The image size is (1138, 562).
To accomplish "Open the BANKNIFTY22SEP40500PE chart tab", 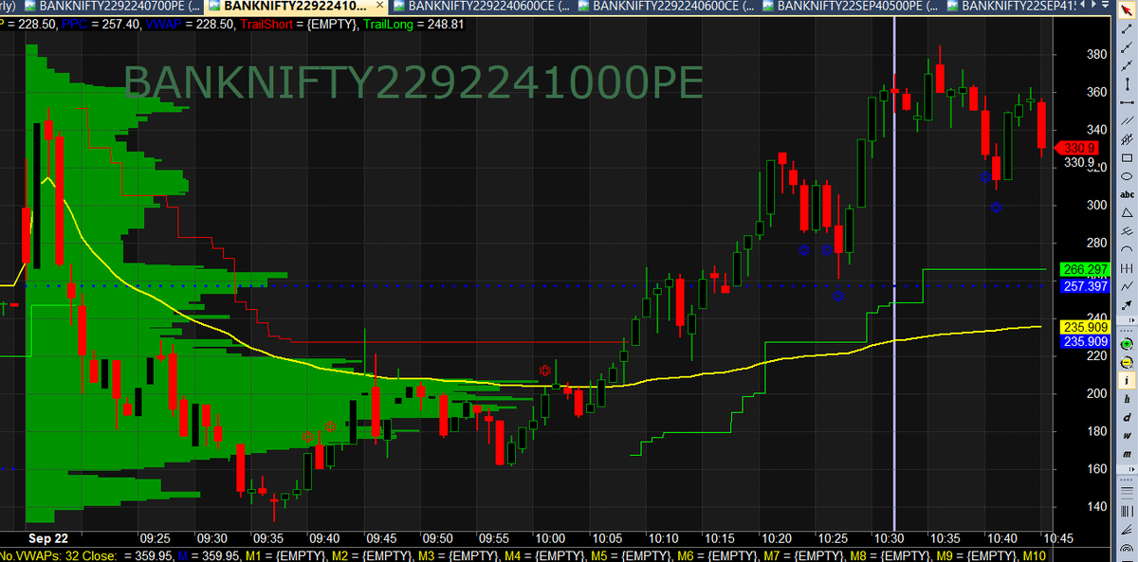I will coord(849,7).
